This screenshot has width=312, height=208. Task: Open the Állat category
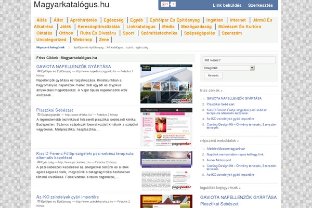(58, 20)
